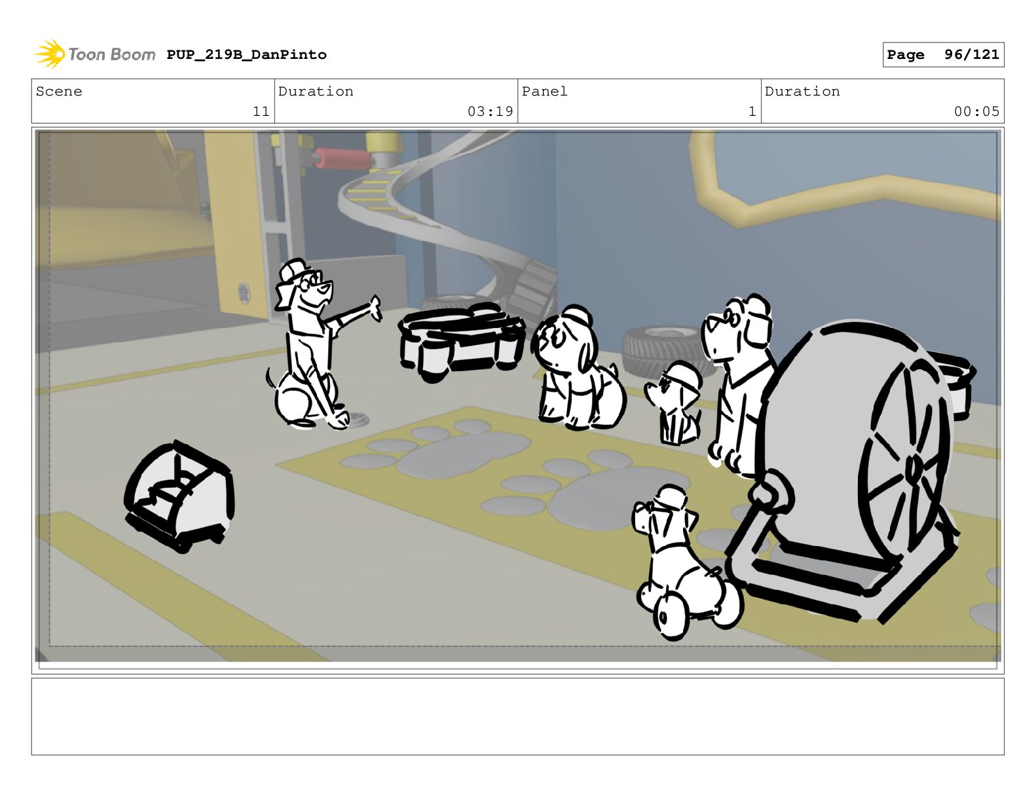Click the scene Duration label
This screenshot has height=802, width=1036.
316,91
